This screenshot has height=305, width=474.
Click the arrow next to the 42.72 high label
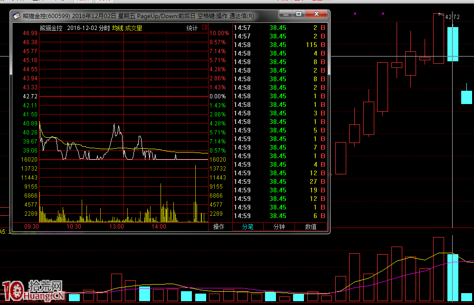coord(441,15)
